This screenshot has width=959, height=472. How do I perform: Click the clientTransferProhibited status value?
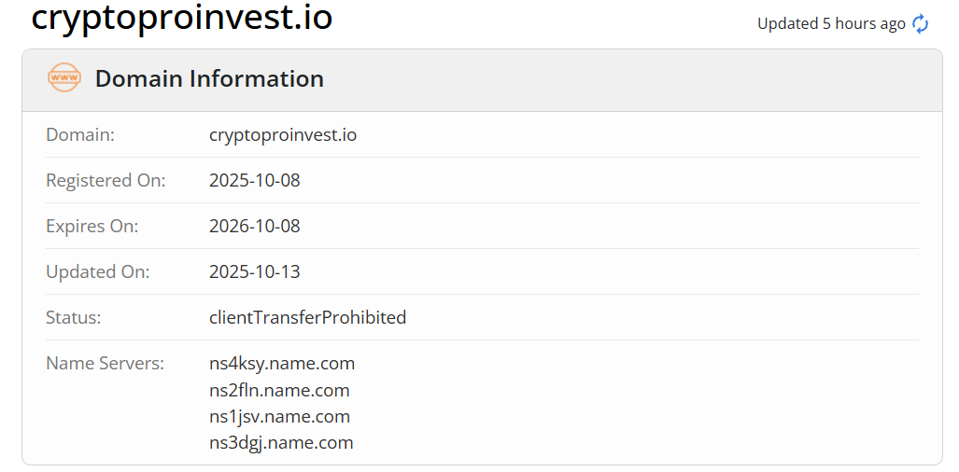click(x=307, y=318)
